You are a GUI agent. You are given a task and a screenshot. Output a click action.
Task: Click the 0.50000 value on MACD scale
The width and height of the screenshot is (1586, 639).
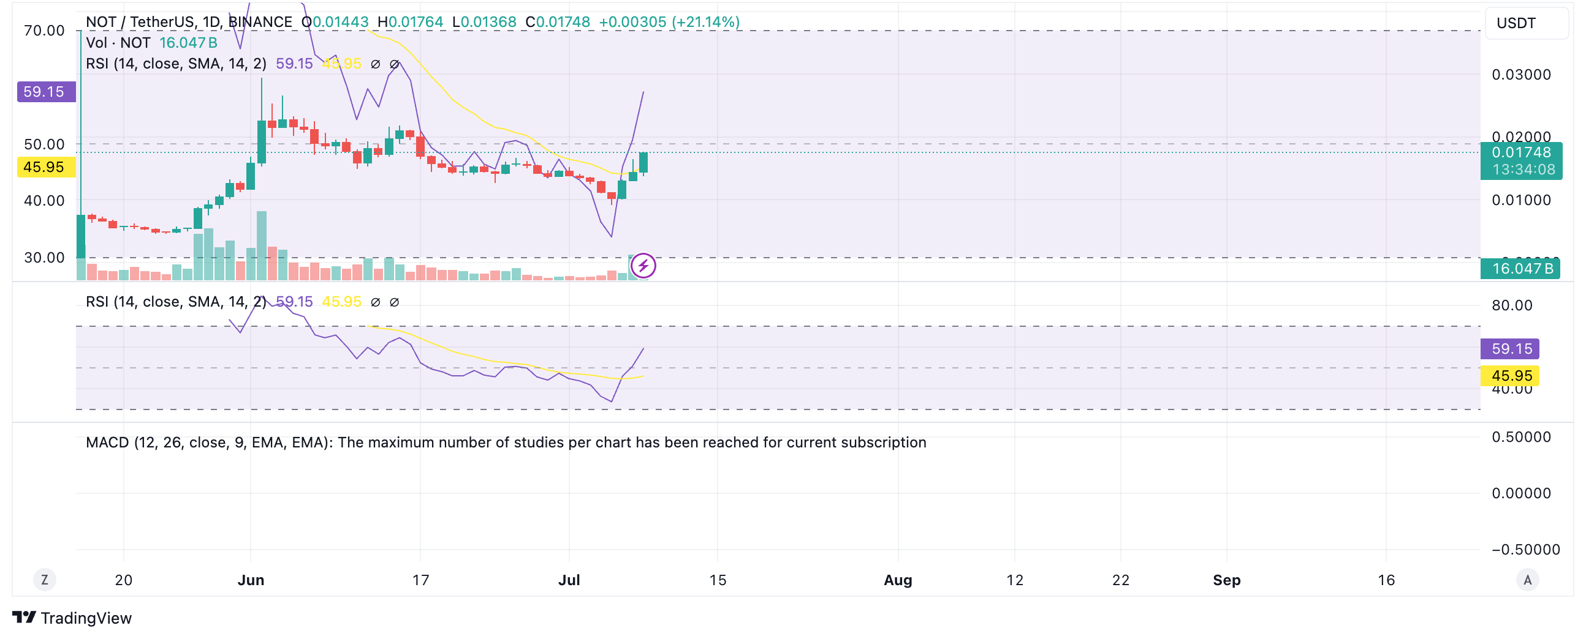[x=1521, y=436]
